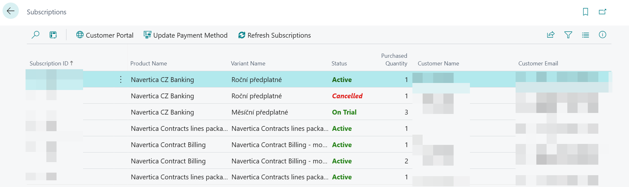
Task: Click the circular refresh icon
Action: [242, 35]
